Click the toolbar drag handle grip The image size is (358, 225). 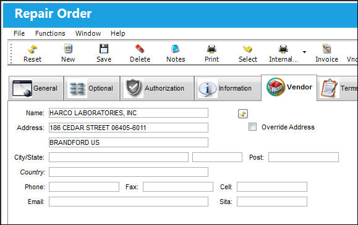tap(11, 53)
